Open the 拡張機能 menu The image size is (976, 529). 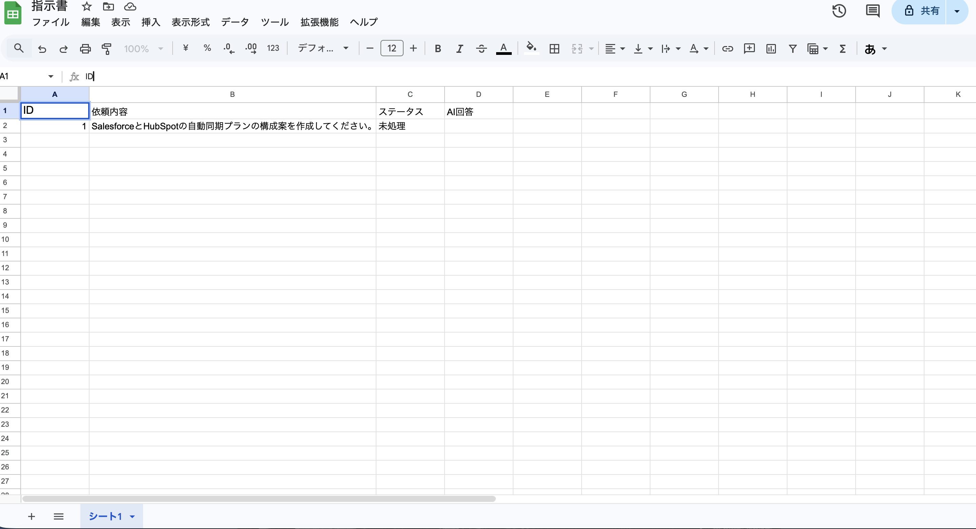[x=319, y=22]
